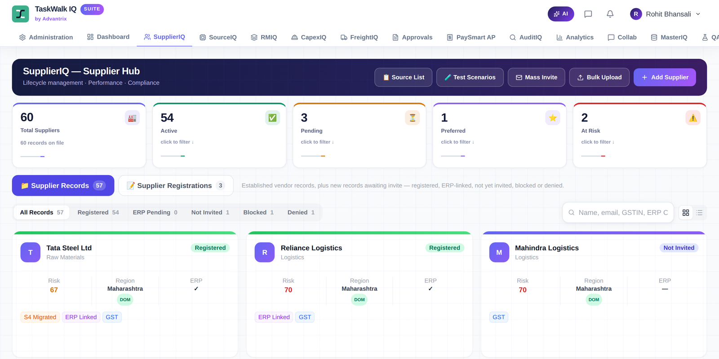719x359 pixels.
Task: Click the Source List button
Action: [404, 77]
